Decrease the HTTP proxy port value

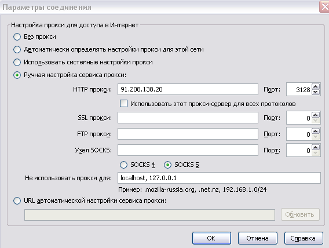pyautogui.click(x=316, y=92)
